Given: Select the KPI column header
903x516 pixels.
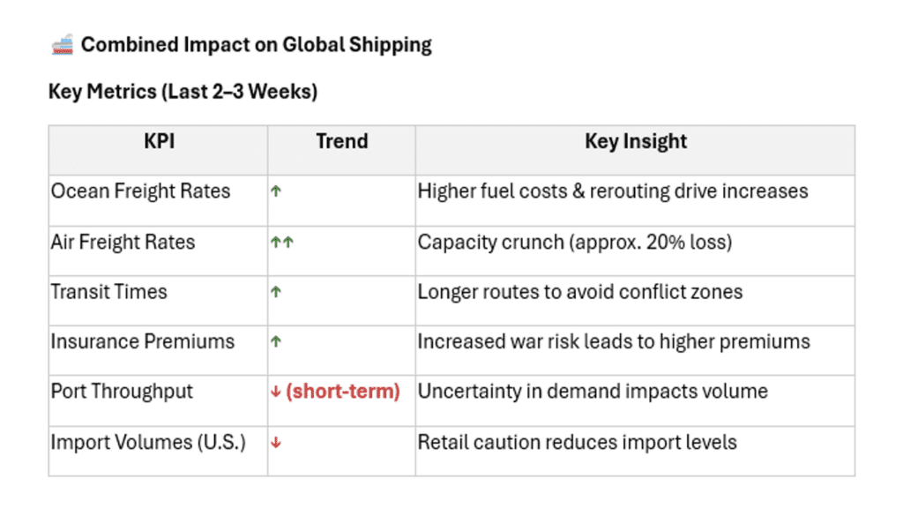Looking at the screenshot, I should [159, 141].
